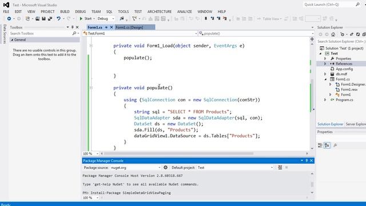This screenshot has width=366, height=206.
Task: Open the SQL menu
Action: [x=109, y=11]
